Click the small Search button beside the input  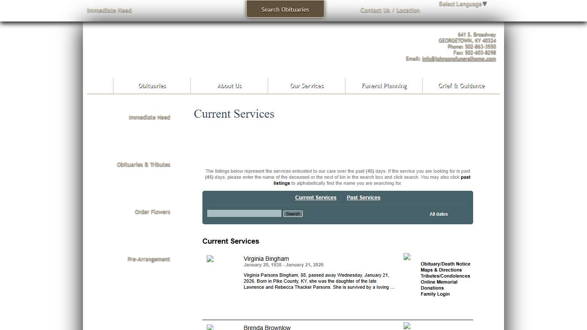click(x=293, y=214)
